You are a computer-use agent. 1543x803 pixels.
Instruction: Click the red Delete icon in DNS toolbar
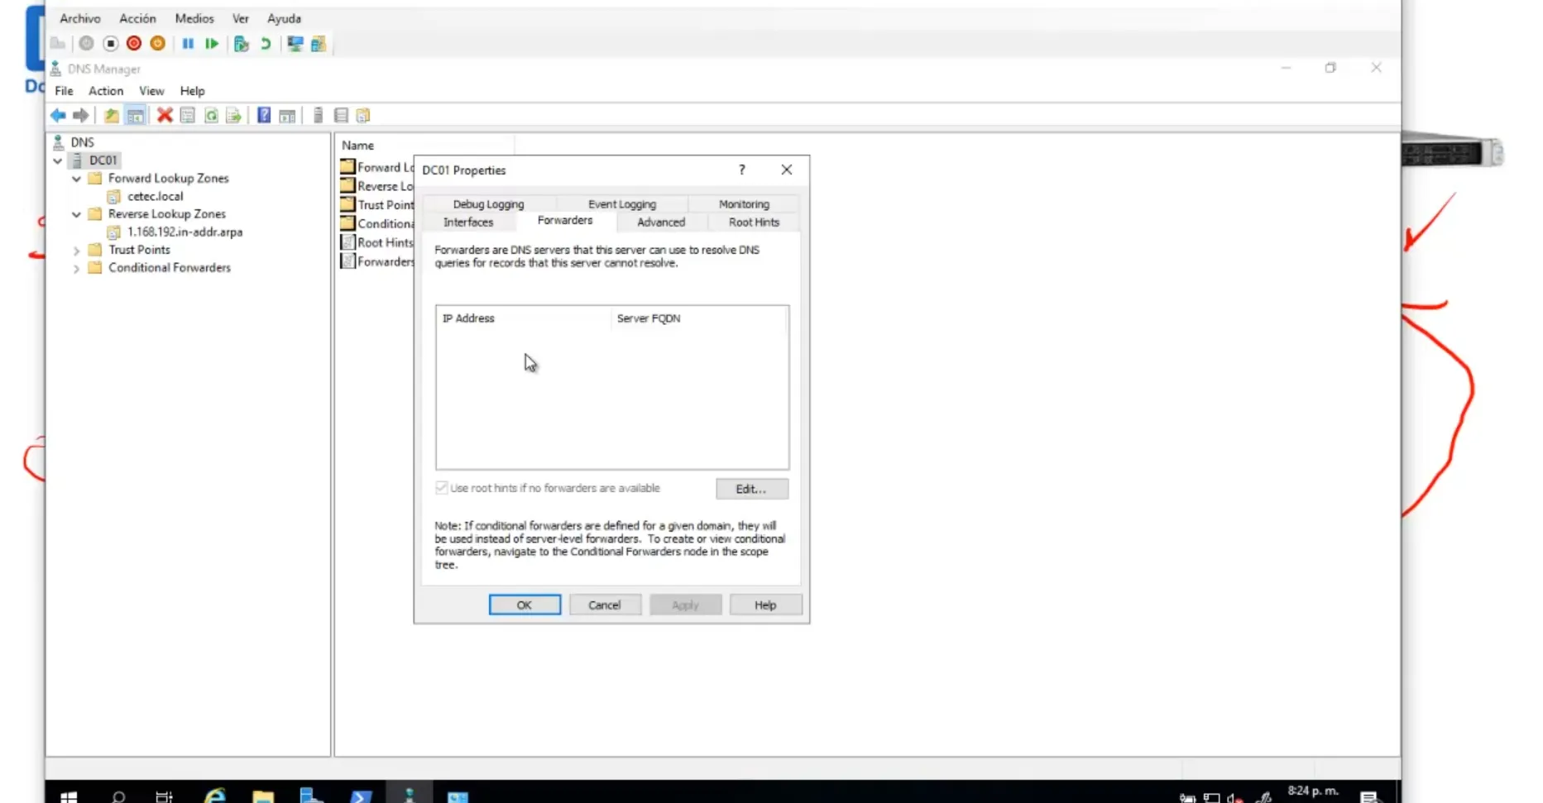(x=165, y=116)
